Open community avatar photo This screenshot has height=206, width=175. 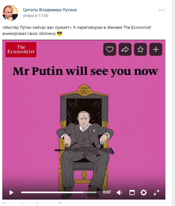[10, 13]
